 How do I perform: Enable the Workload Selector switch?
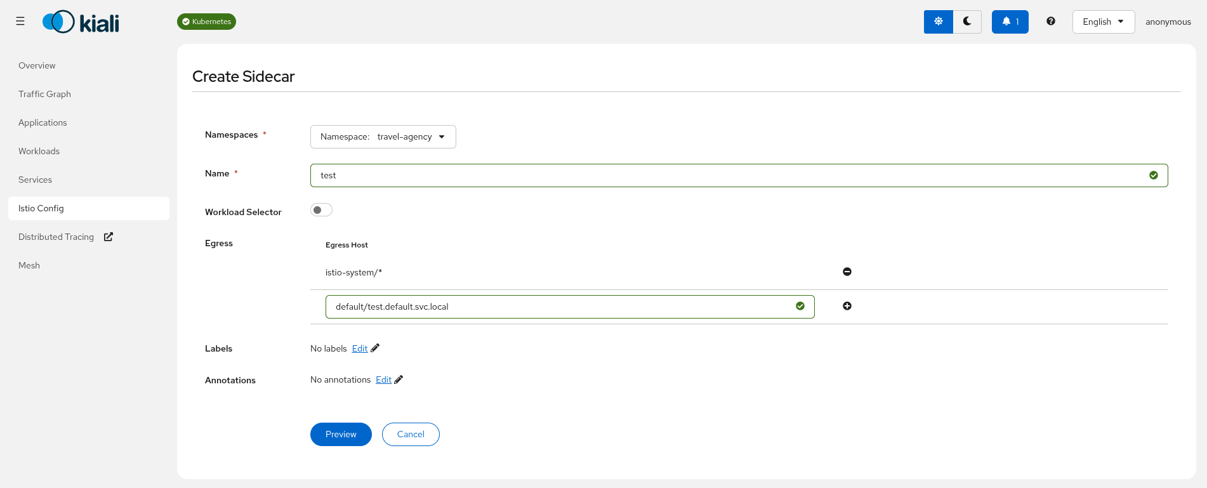click(321, 210)
